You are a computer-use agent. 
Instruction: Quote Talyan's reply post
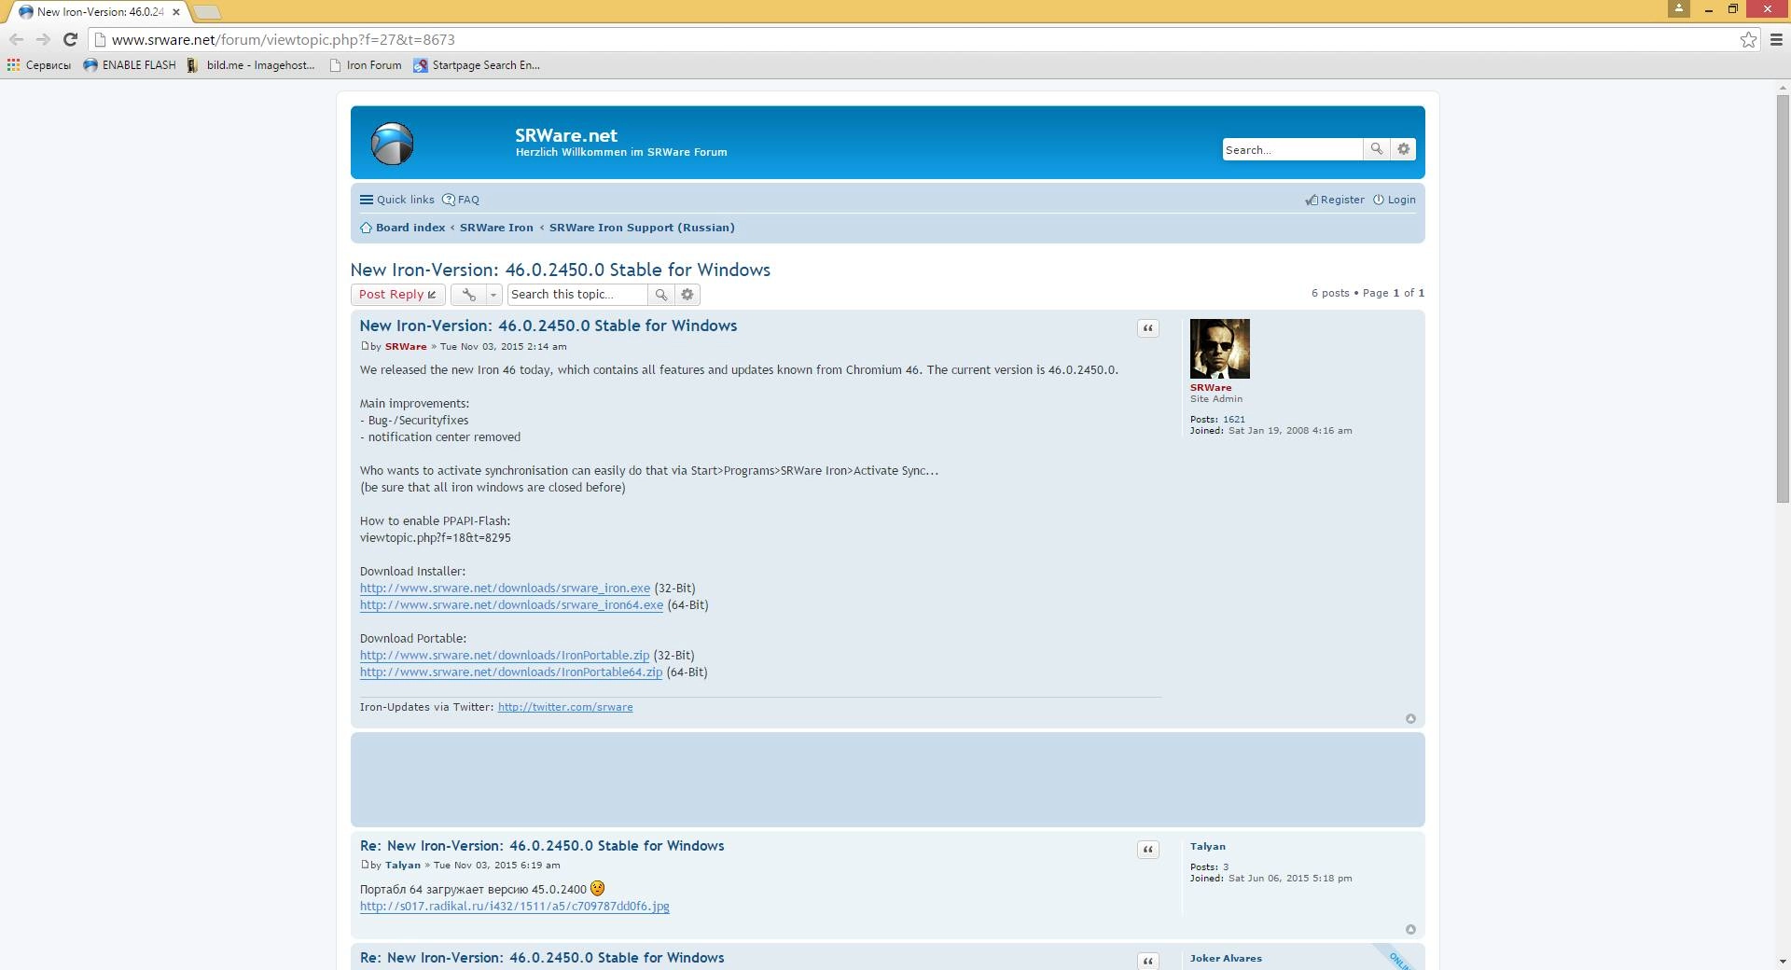pos(1148,850)
